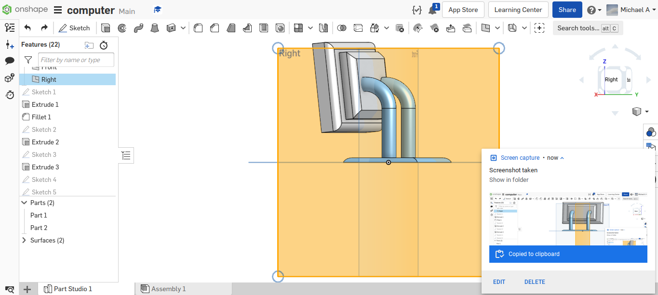This screenshot has height=295, width=658.
Task: Open the Learning Center
Action: (x=518, y=10)
